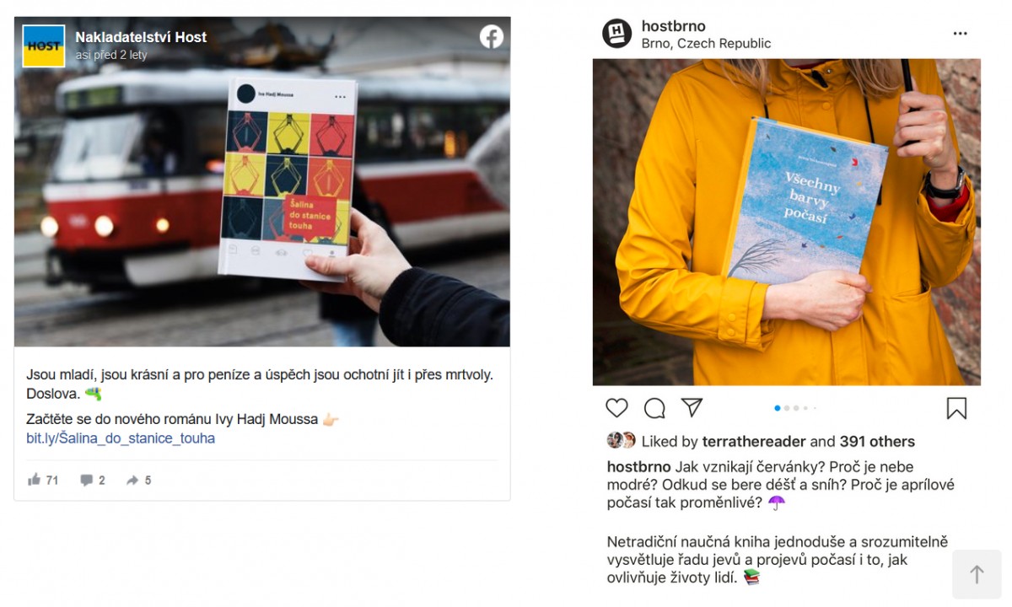Image resolution: width=1012 pixels, height=607 pixels.
Task: Open the yellow raincoat book photo
Action: [x=786, y=222]
